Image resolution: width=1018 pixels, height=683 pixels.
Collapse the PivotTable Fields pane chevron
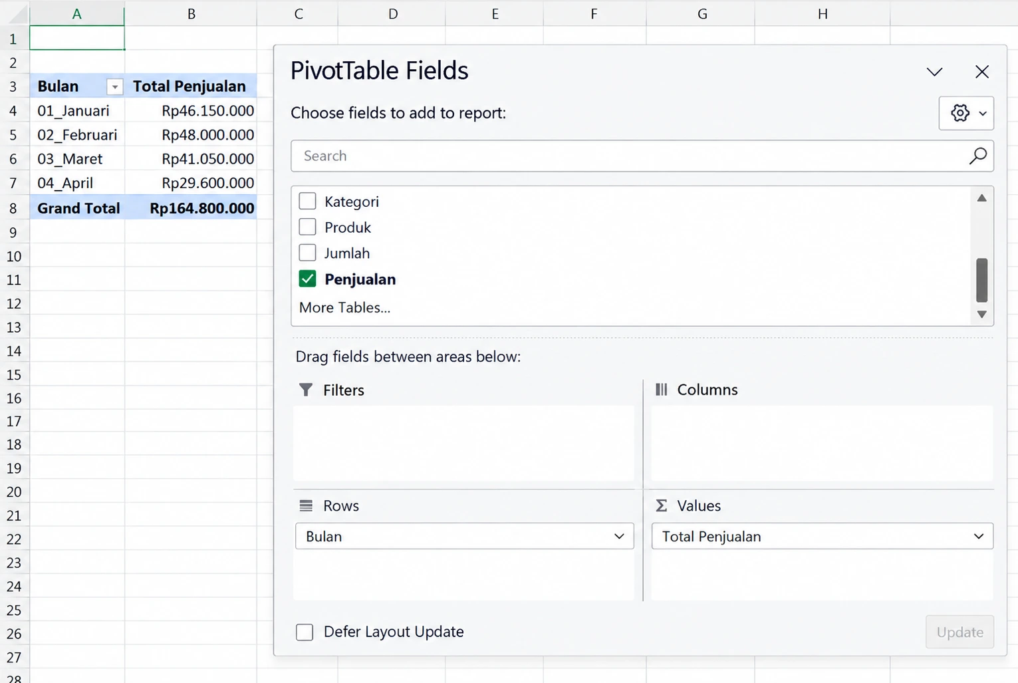(x=934, y=72)
